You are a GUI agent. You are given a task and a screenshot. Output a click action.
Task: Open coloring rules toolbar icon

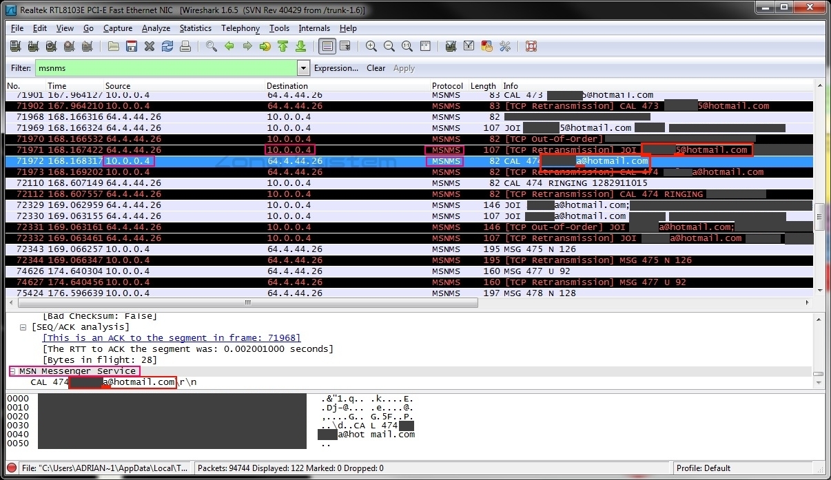pyautogui.click(x=487, y=46)
